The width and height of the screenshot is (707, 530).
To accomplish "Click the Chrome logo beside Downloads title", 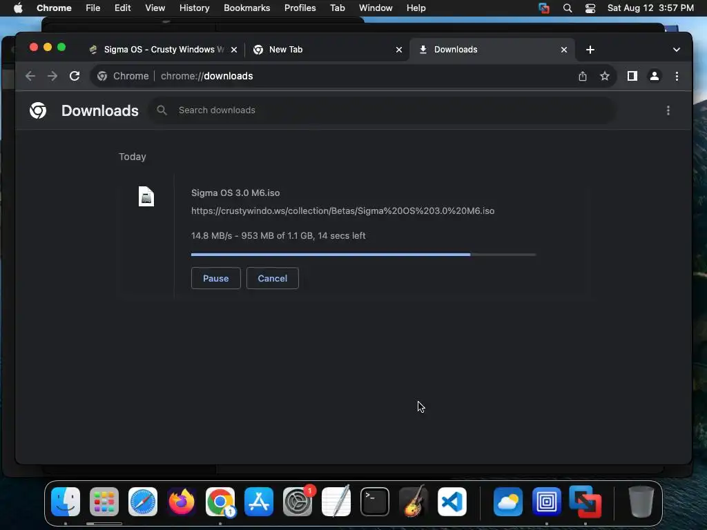I will click(38, 110).
